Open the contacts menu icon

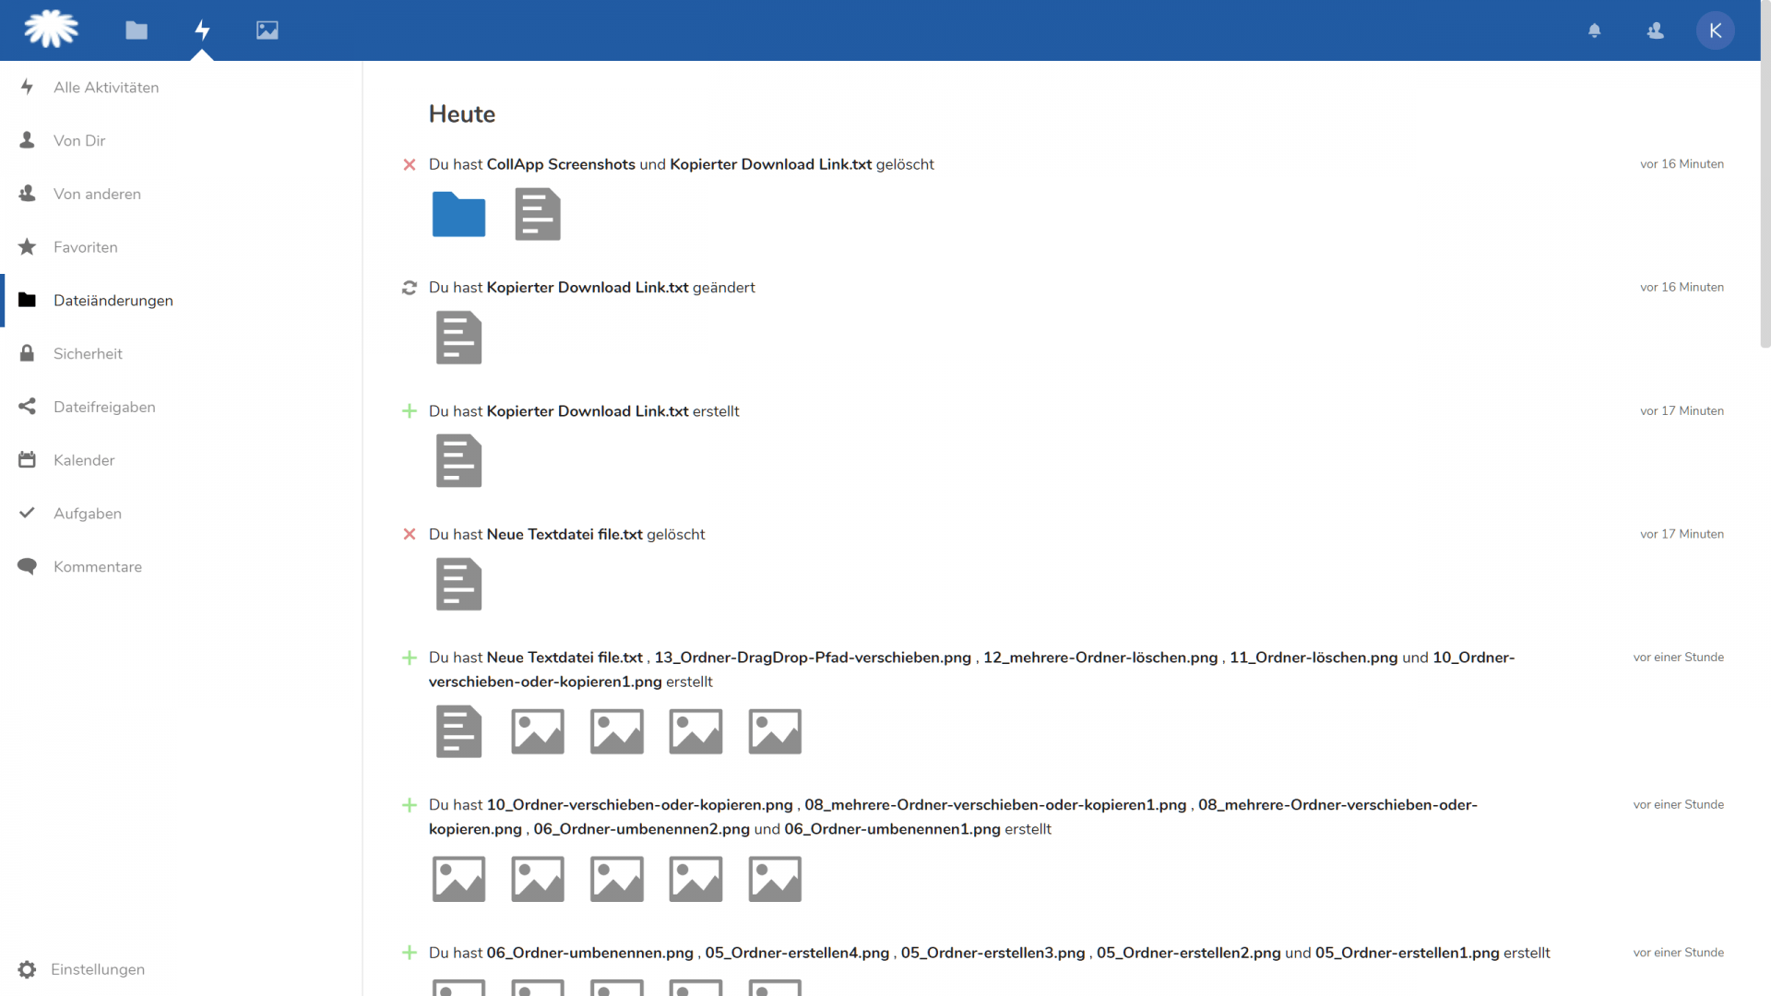[1655, 30]
